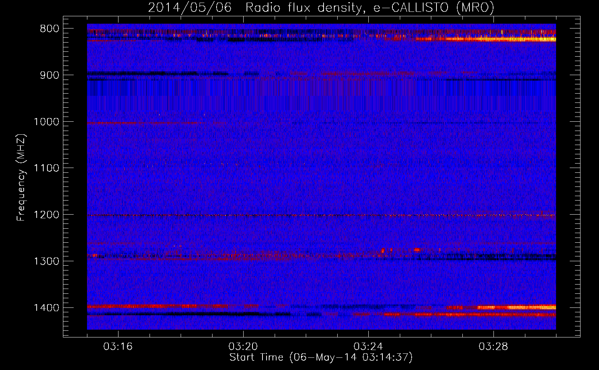Click the 03:20 time tick label
599x370 pixels.
243,347
